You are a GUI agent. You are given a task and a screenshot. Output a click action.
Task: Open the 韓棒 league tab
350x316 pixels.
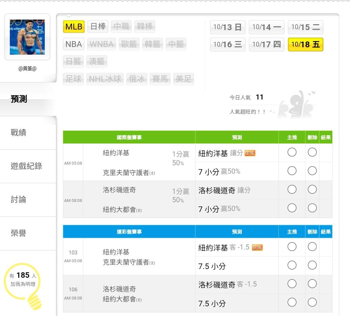tap(145, 27)
